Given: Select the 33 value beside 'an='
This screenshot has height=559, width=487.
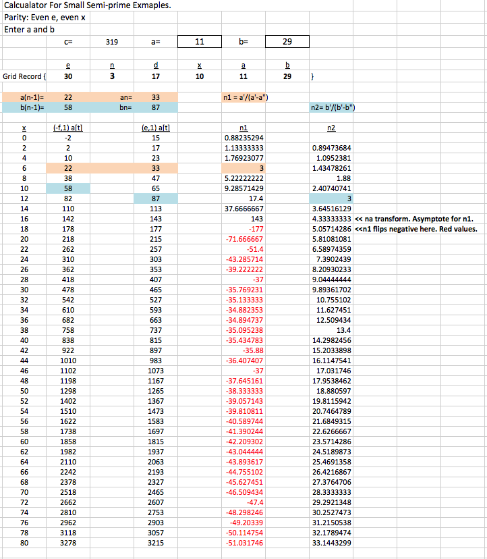Looking at the screenshot, I should coord(156,97).
